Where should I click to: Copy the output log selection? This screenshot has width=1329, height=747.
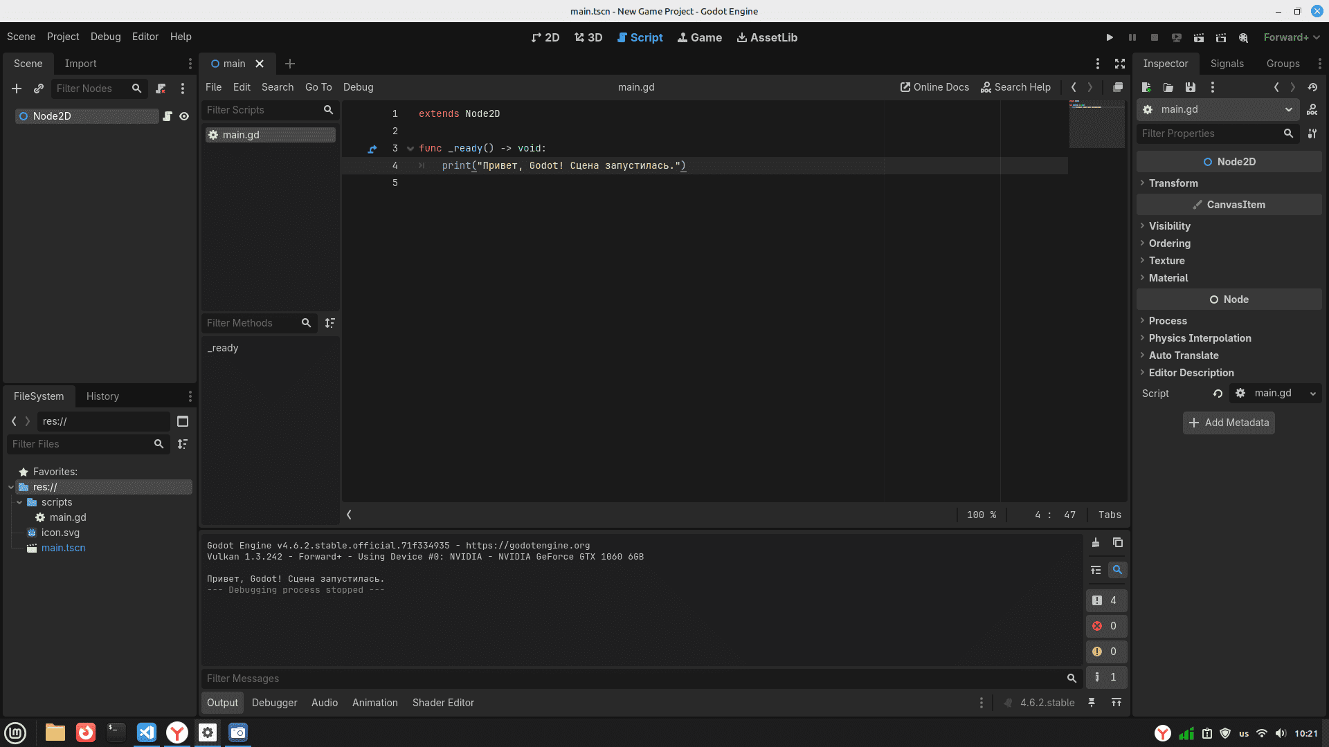(x=1118, y=543)
